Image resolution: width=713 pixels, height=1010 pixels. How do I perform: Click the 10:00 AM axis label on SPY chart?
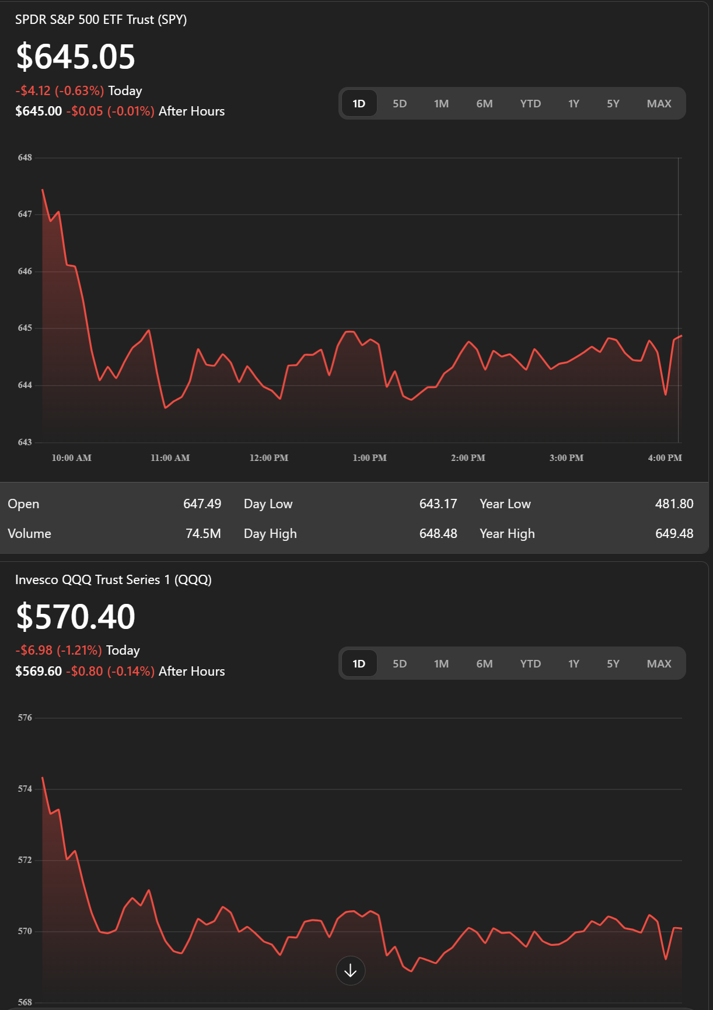(72, 458)
